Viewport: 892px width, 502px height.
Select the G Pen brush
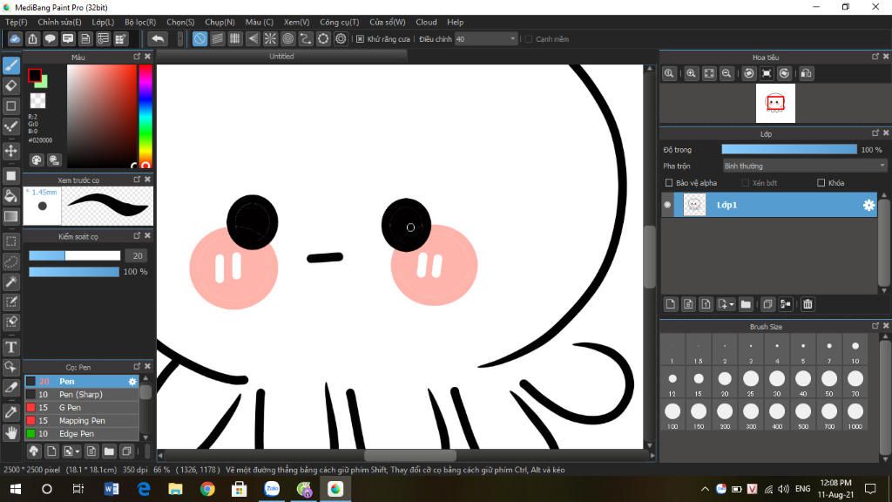[x=70, y=408]
